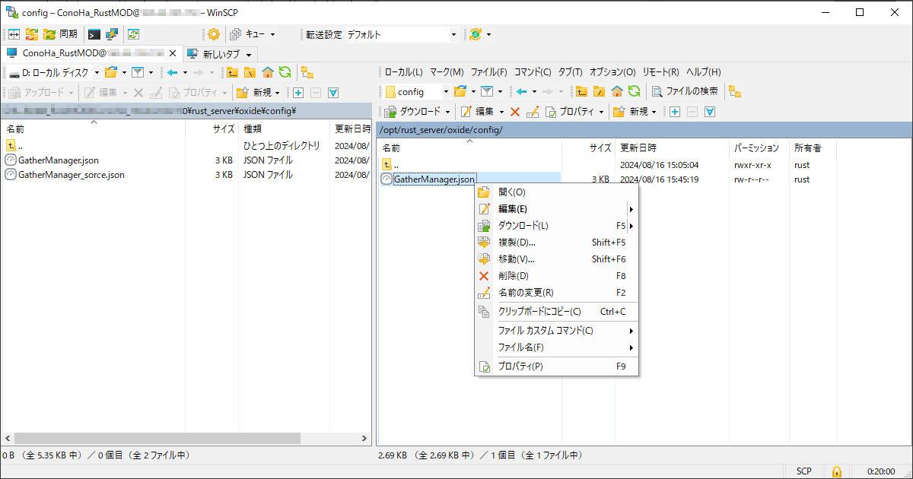Choose プロパティ(P) in context menu
Screen dimensions: 913x479
pyautogui.click(x=556, y=366)
